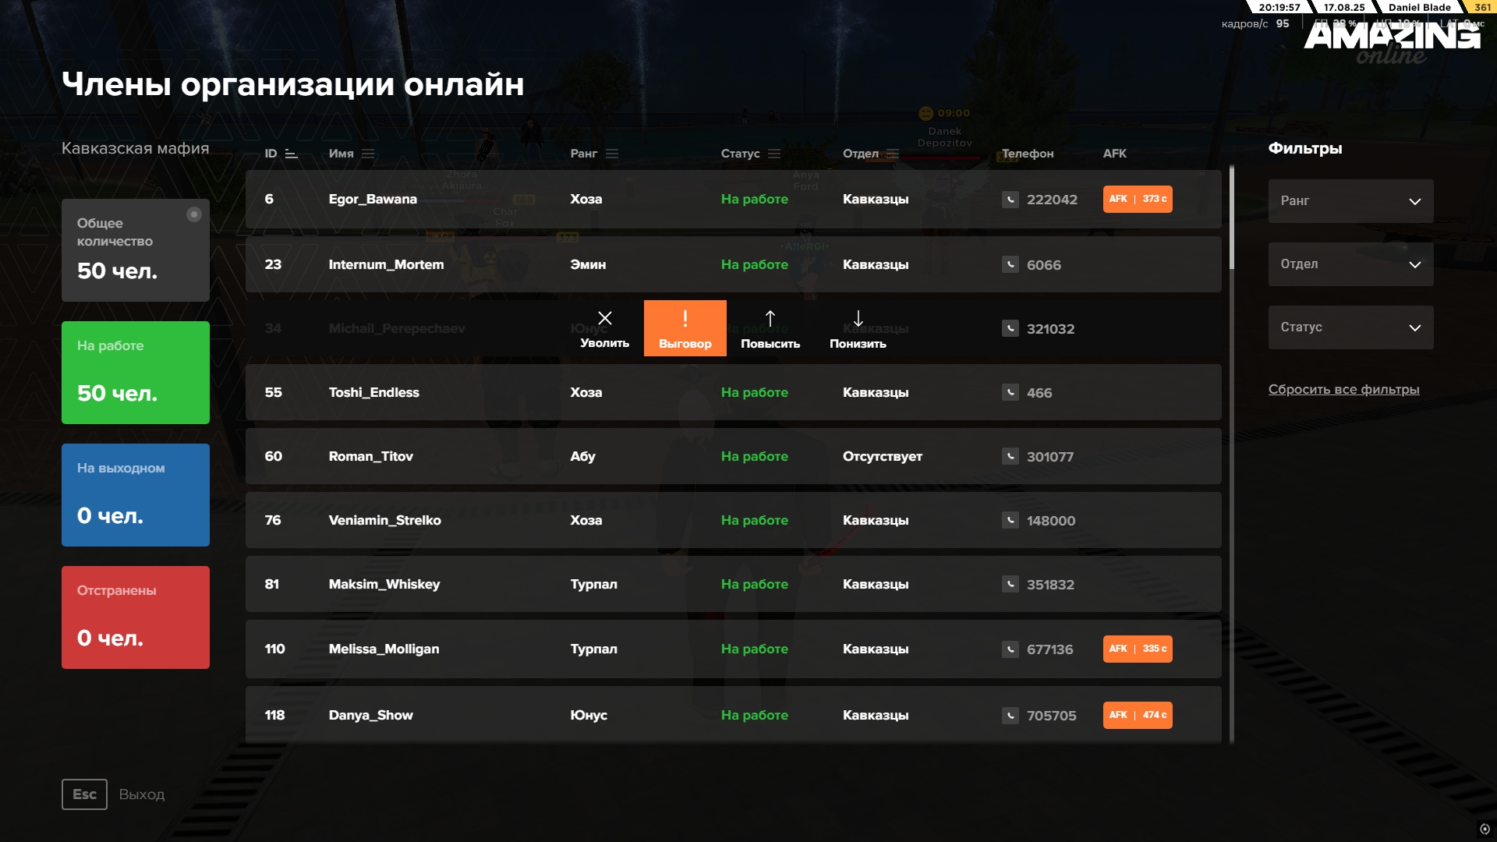1497x842 pixels.
Task: Click phone icon for Roman_Titov's number
Action: coord(1010,457)
